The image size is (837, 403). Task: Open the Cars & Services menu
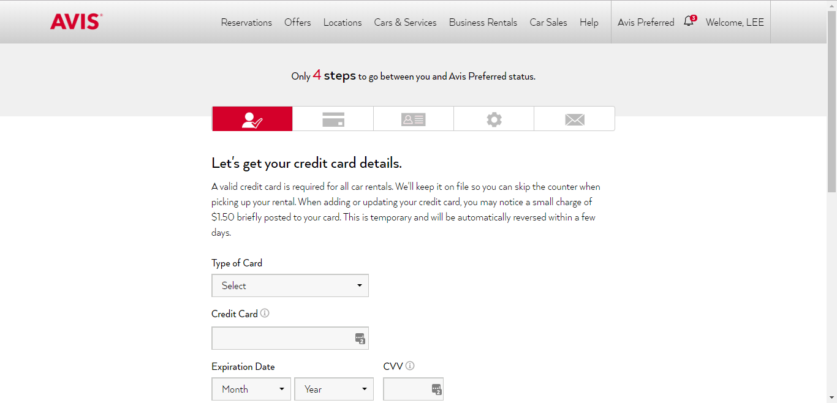(x=405, y=22)
